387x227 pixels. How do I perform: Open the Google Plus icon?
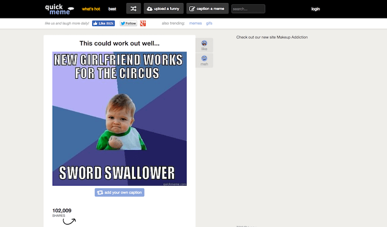[143, 23]
